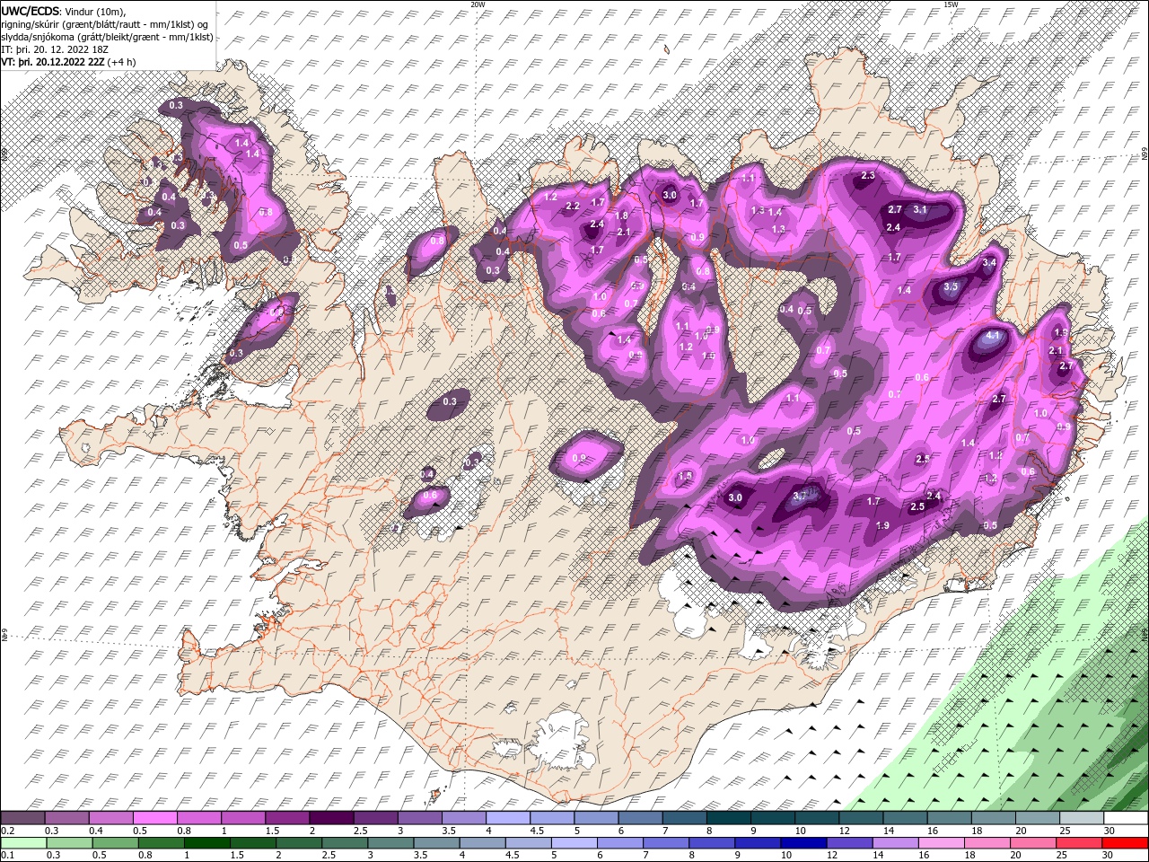
Task: Click the 'VT: þri. 20.12.2022 22Z (+4 h)' line
Action: point(69,62)
